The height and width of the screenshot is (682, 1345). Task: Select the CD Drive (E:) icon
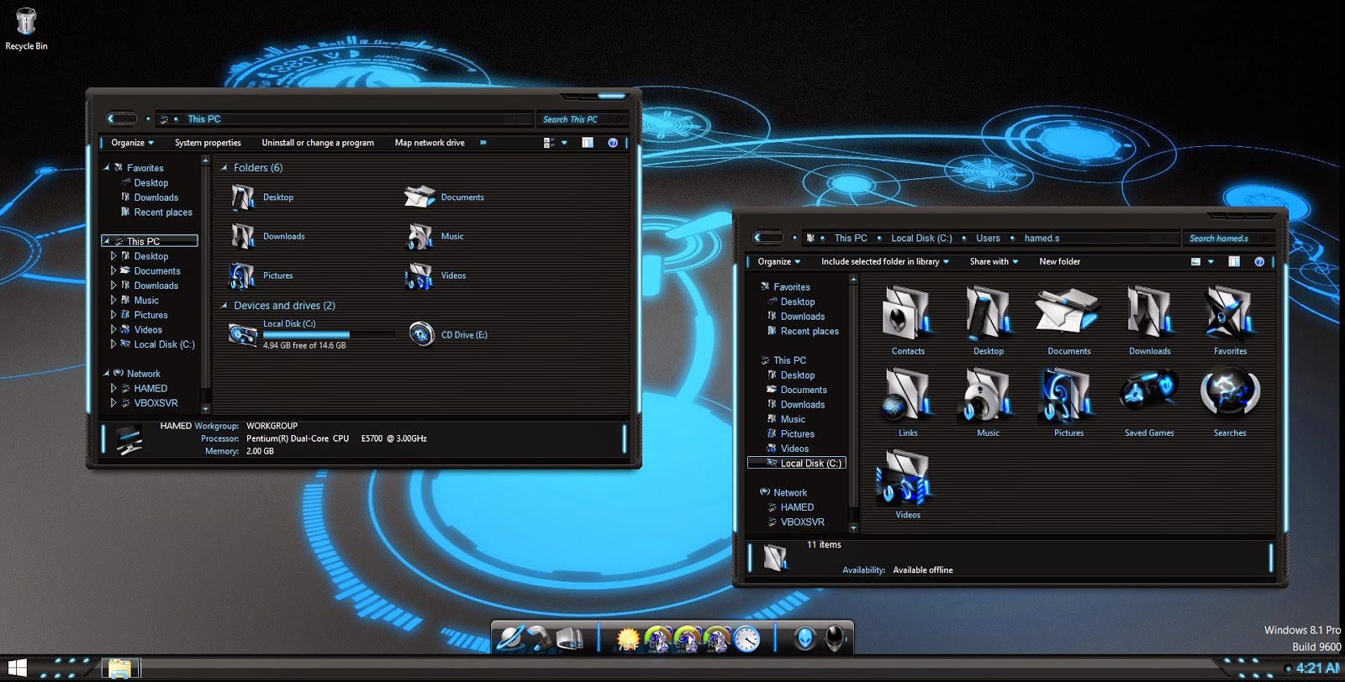pos(421,334)
